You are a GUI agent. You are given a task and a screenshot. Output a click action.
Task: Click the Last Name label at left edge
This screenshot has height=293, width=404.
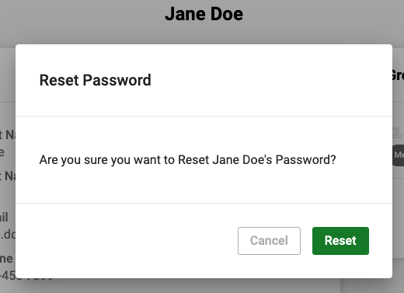tap(8, 176)
